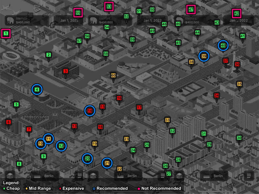Viewport: 259px width, 194px height.
Task: Open the recommended red marker 14
Action: [90, 111]
